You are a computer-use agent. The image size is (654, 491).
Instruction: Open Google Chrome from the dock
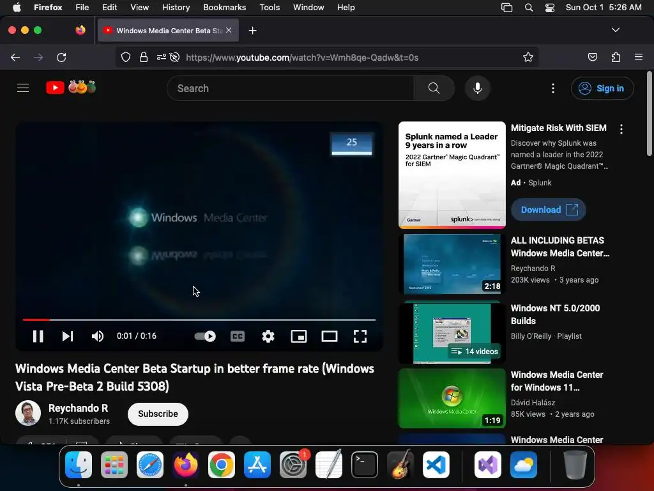pos(222,465)
